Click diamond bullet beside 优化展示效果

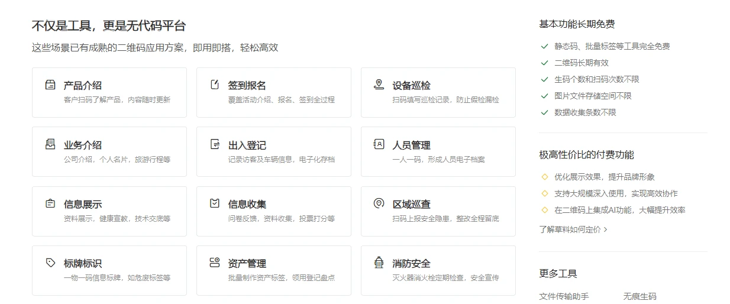pos(544,177)
